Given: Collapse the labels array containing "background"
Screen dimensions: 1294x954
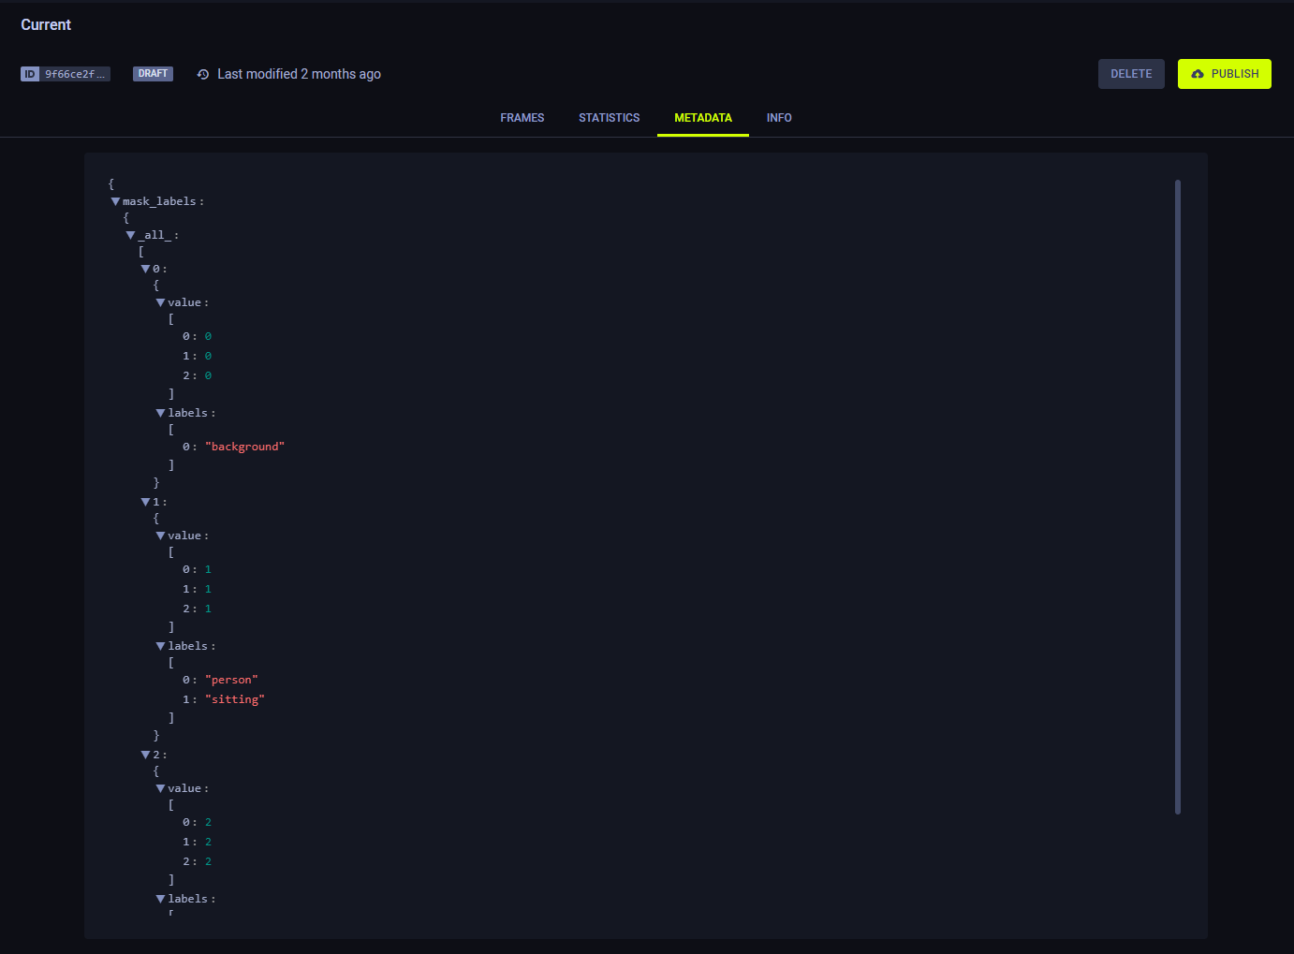Looking at the screenshot, I should [160, 413].
